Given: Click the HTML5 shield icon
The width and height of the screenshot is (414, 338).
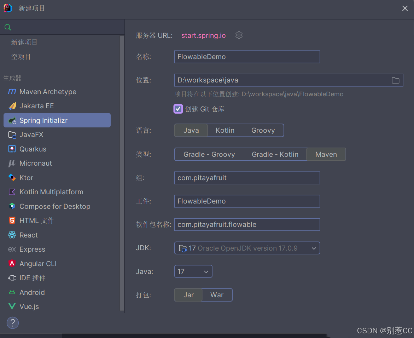Looking at the screenshot, I should 12,220.
